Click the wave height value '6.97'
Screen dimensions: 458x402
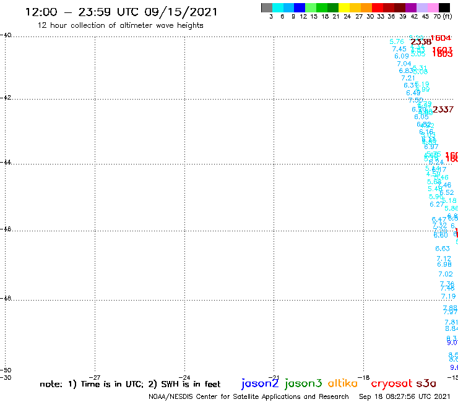(431, 147)
